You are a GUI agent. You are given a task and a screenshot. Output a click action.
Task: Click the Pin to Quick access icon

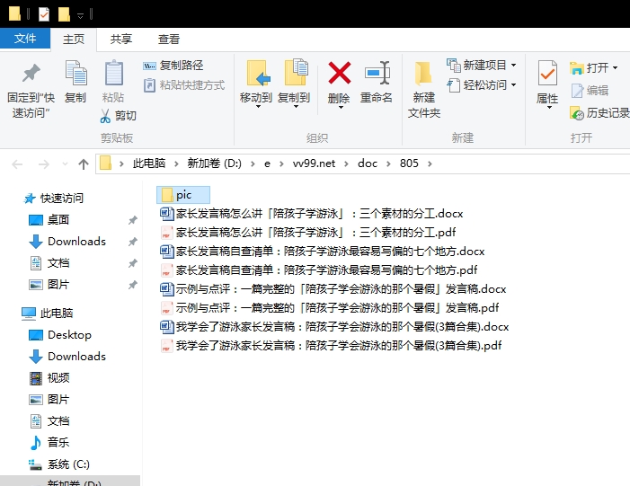click(31, 73)
